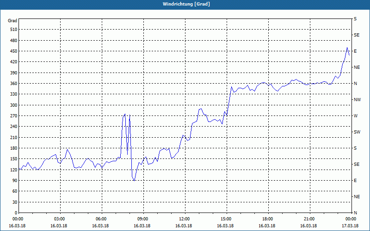The width and height of the screenshot is (370, 231).
Task: Click the 15:00 time axis label
Action: tap(227, 219)
